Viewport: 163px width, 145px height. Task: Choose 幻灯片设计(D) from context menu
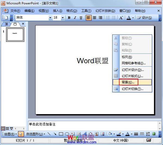132,70
